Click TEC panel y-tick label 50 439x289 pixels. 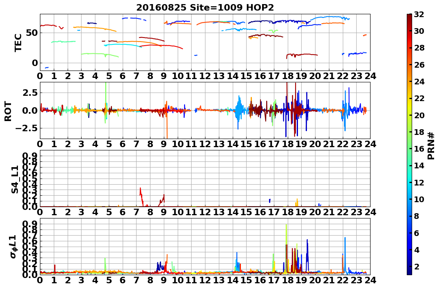(x=31, y=33)
